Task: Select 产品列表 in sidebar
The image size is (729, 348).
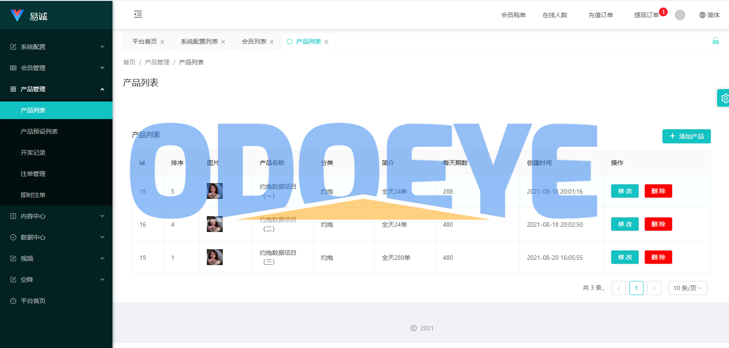Action: coord(56,110)
